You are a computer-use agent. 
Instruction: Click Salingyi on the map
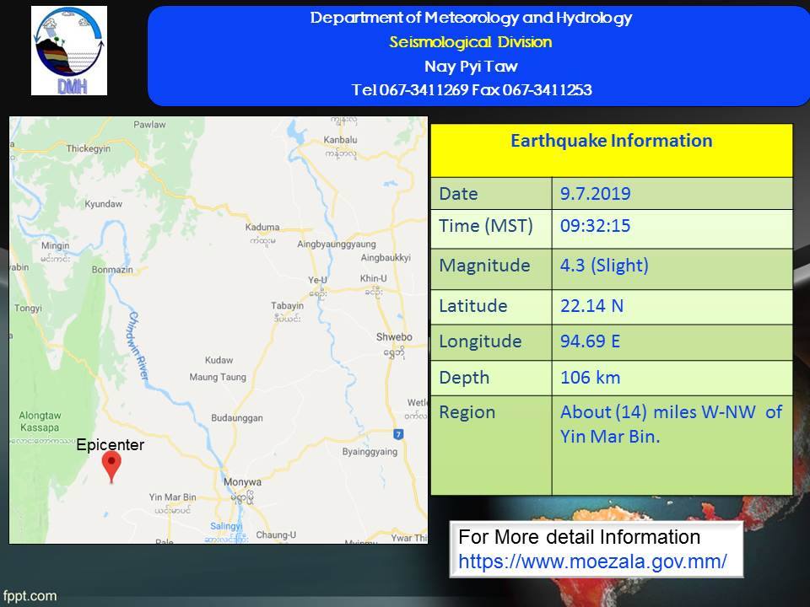(226, 526)
